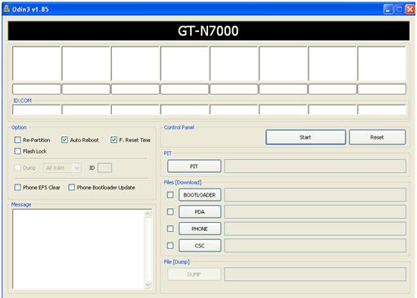Enable the Re-Partition checkbox
Viewport: 417px width, 298px height.
pyautogui.click(x=18, y=140)
